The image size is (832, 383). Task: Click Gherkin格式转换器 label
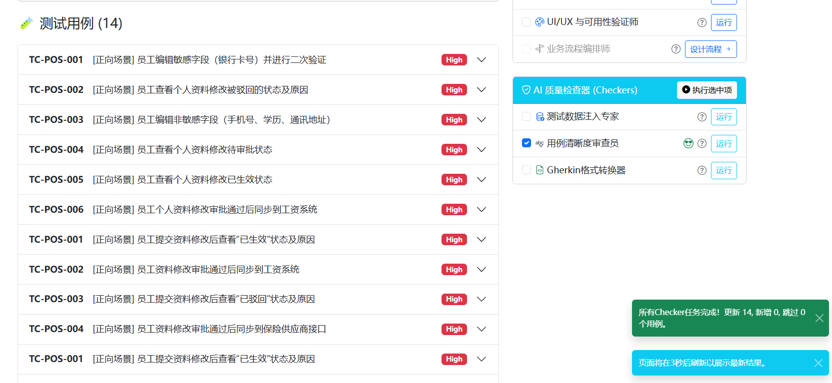click(586, 170)
